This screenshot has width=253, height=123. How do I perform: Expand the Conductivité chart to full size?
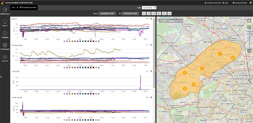[x=147, y=97]
